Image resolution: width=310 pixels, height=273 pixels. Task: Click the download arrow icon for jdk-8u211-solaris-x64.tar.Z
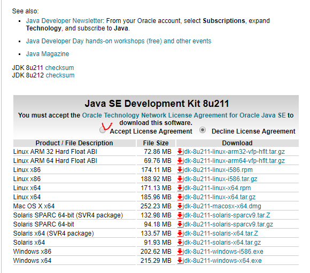click(180, 233)
